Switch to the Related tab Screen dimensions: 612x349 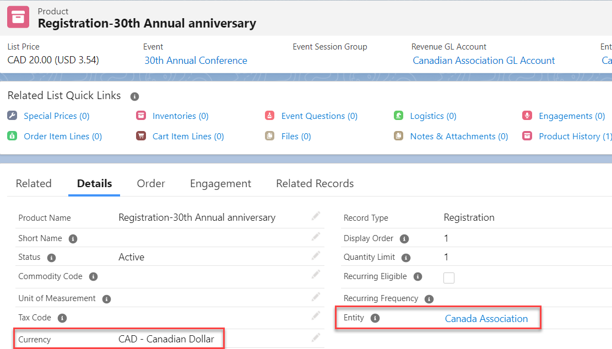point(34,184)
